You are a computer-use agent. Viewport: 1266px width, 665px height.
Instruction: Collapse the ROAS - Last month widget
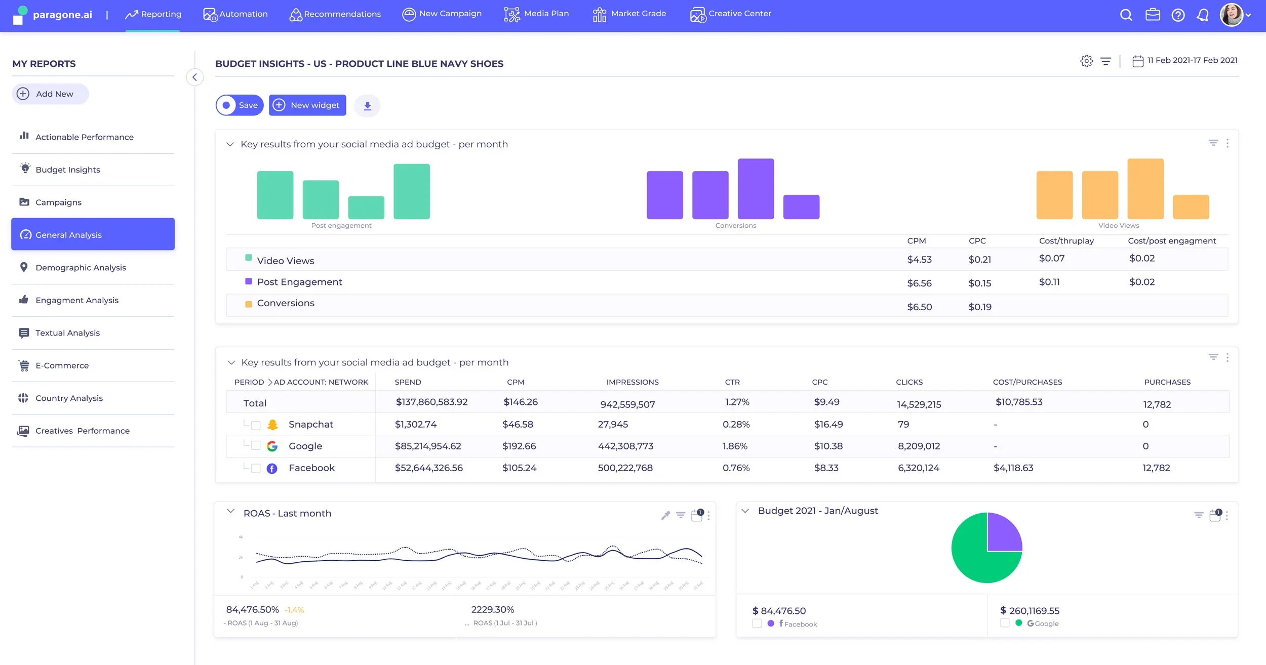click(x=231, y=511)
